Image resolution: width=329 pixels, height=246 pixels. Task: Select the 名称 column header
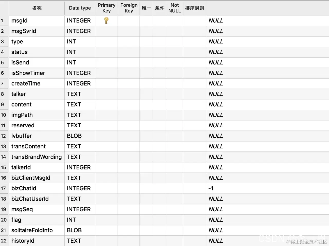[x=37, y=8]
